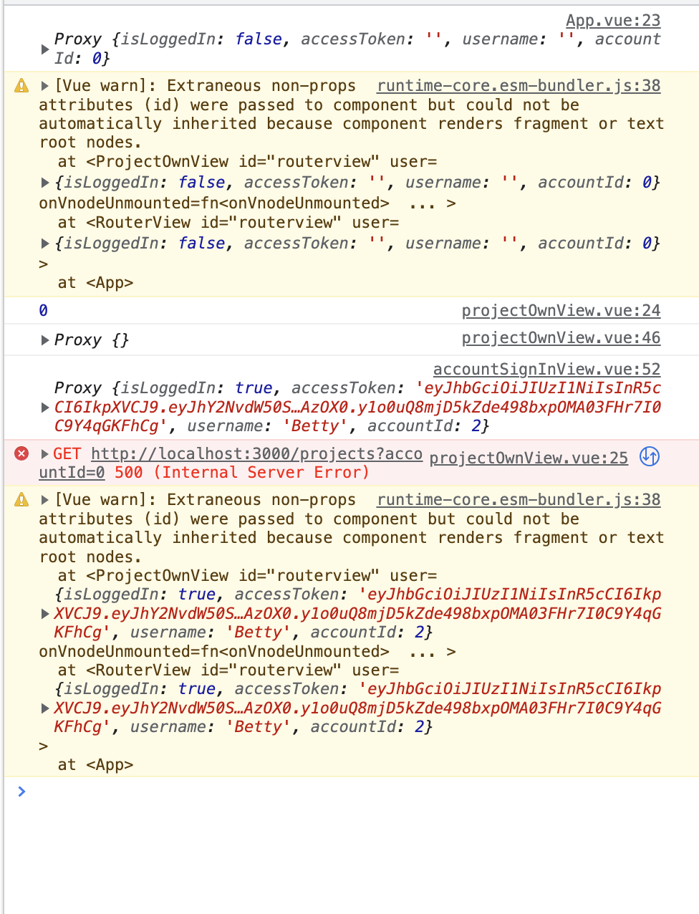Click the red error icon on the GET failure row
The image size is (699, 914).
coord(21,453)
